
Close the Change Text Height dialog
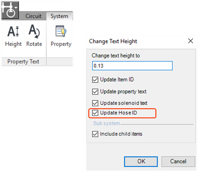(190, 41)
